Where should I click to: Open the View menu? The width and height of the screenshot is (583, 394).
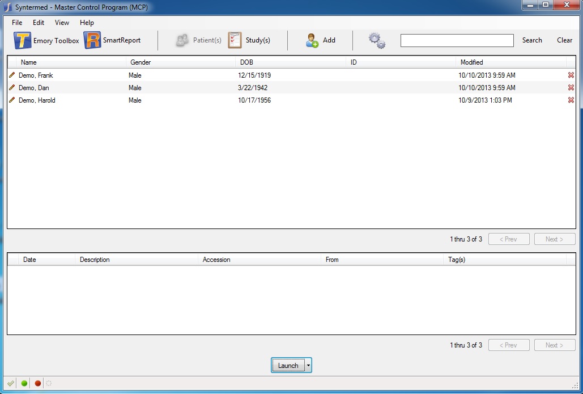62,23
